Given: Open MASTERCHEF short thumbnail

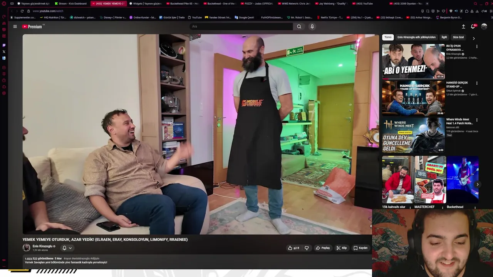Looking at the screenshot, I should click(x=430, y=180).
